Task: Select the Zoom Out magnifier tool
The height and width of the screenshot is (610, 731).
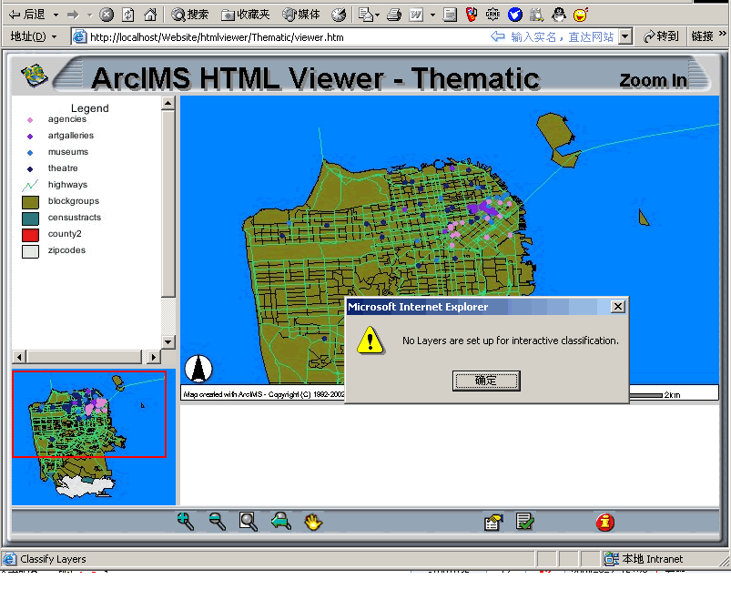Action: [x=218, y=522]
